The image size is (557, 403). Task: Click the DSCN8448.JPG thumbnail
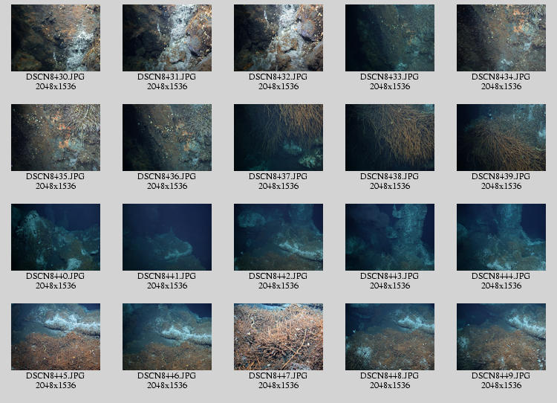point(389,337)
